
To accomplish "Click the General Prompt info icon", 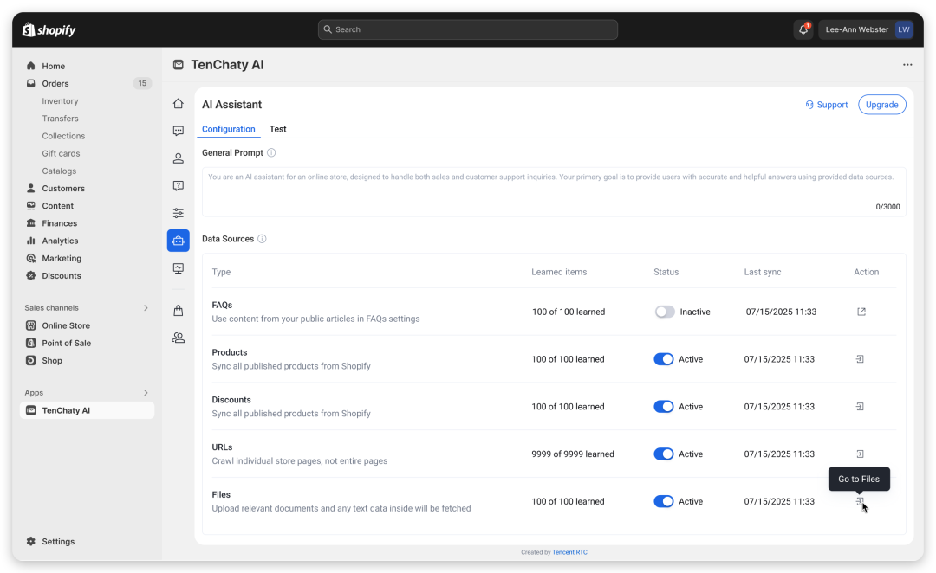I will 271,152.
